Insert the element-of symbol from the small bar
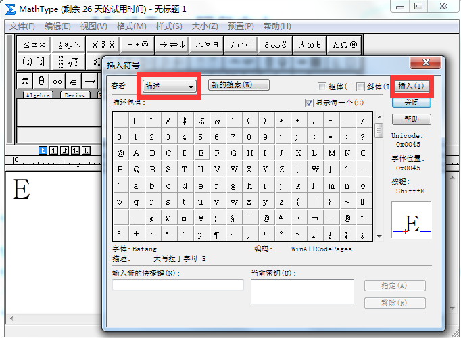The width and height of the screenshot is (461, 338). pyautogui.click(x=74, y=81)
